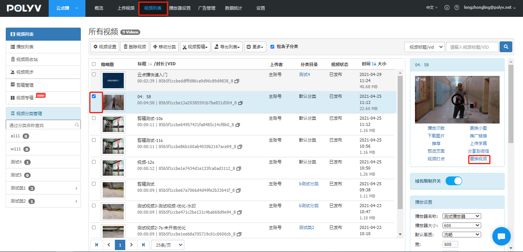
Task: Expand 测试类1 category
Action: tap(76, 188)
